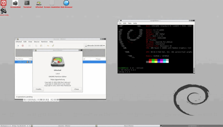Open the Partition menu in GParted

tap(44, 42)
